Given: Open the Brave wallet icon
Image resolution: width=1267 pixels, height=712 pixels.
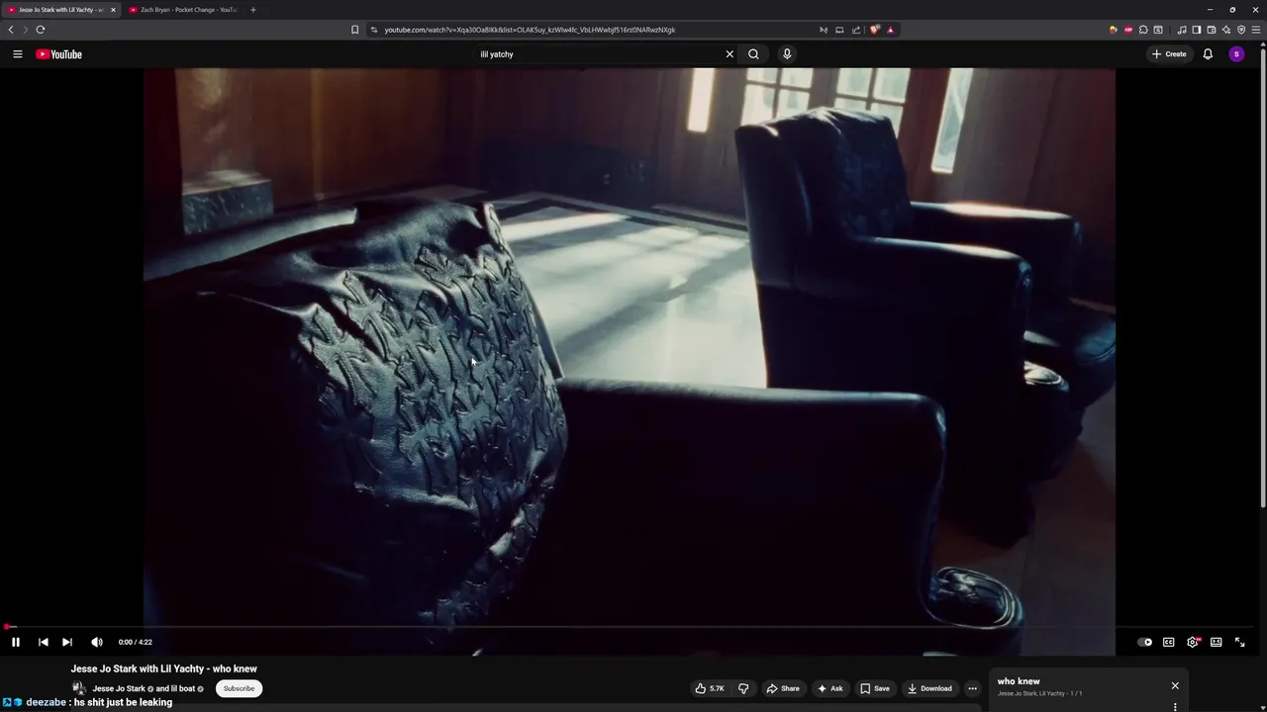Looking at the screenshot, I should coord(1212,30).
